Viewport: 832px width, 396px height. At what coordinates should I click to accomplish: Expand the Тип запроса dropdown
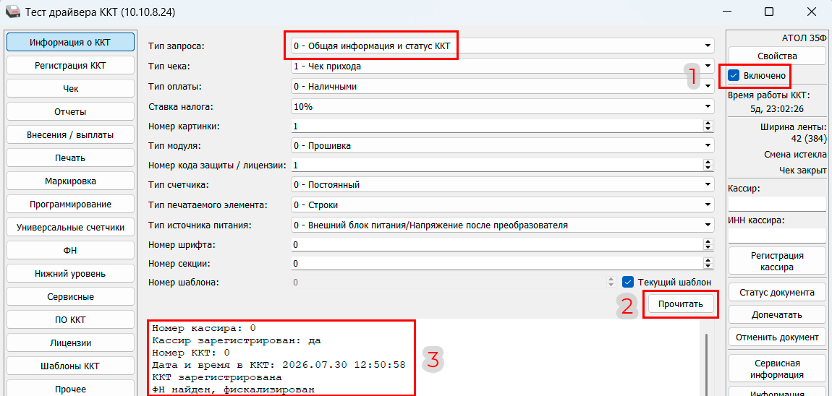pos(502,46)
